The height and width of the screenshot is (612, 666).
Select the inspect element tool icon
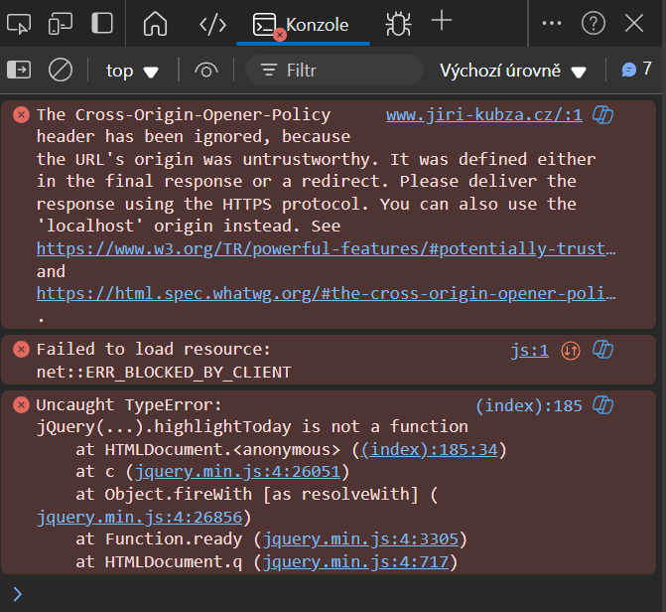[x=22, y=23]
